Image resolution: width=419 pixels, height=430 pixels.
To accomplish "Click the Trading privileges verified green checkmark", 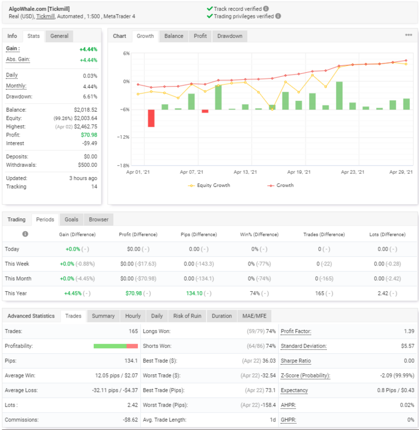I will click(209, 16).
